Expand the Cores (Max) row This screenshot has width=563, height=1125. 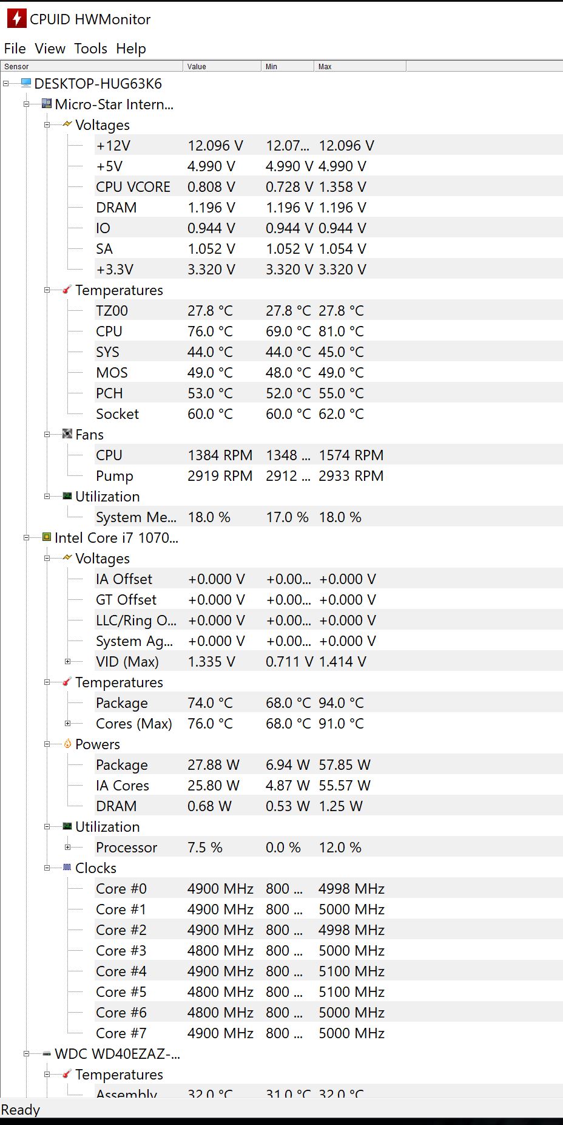67,724
